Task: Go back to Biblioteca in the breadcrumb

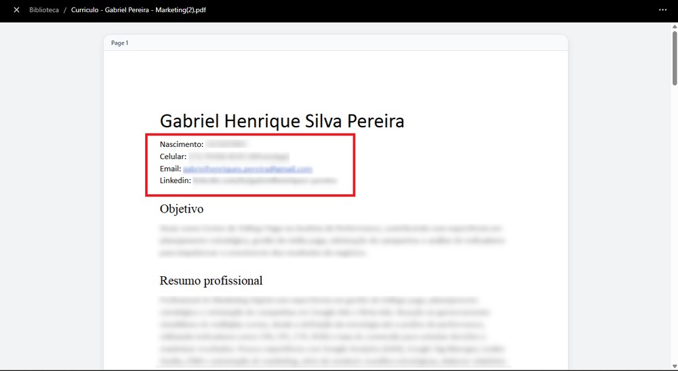Action: pyautogui.click(x=44, y=10)
